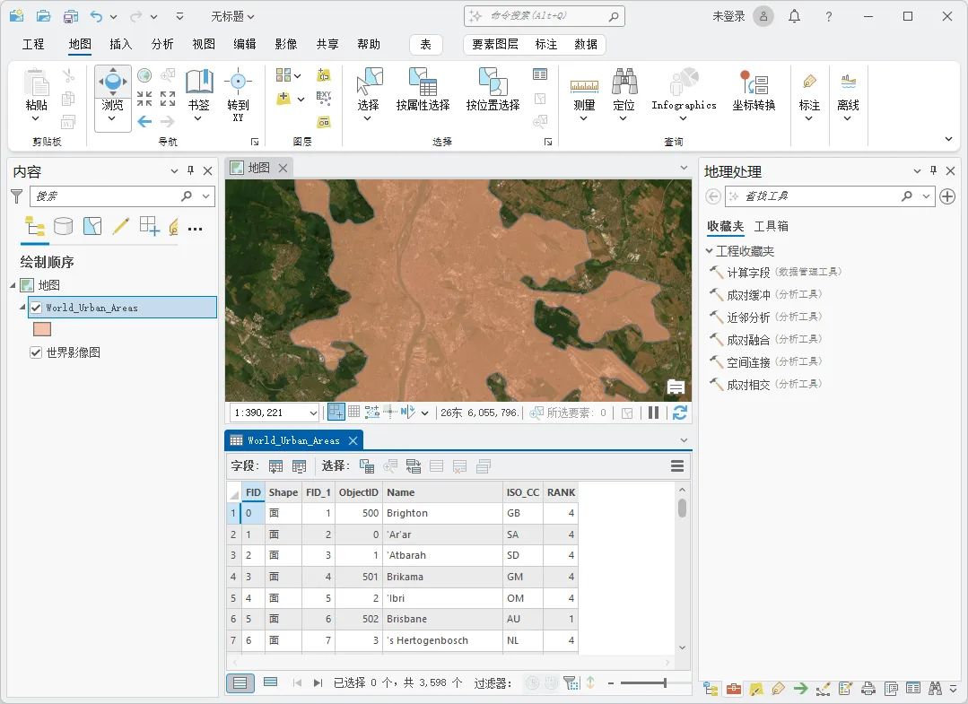Open the 近邻分析 favorite tool

748,317
